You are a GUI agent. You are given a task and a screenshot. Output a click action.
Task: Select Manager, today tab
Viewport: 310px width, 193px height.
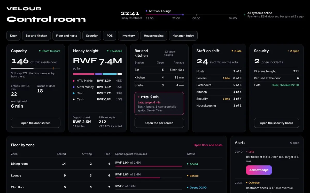pyautogui.click(x=183, y=36)
